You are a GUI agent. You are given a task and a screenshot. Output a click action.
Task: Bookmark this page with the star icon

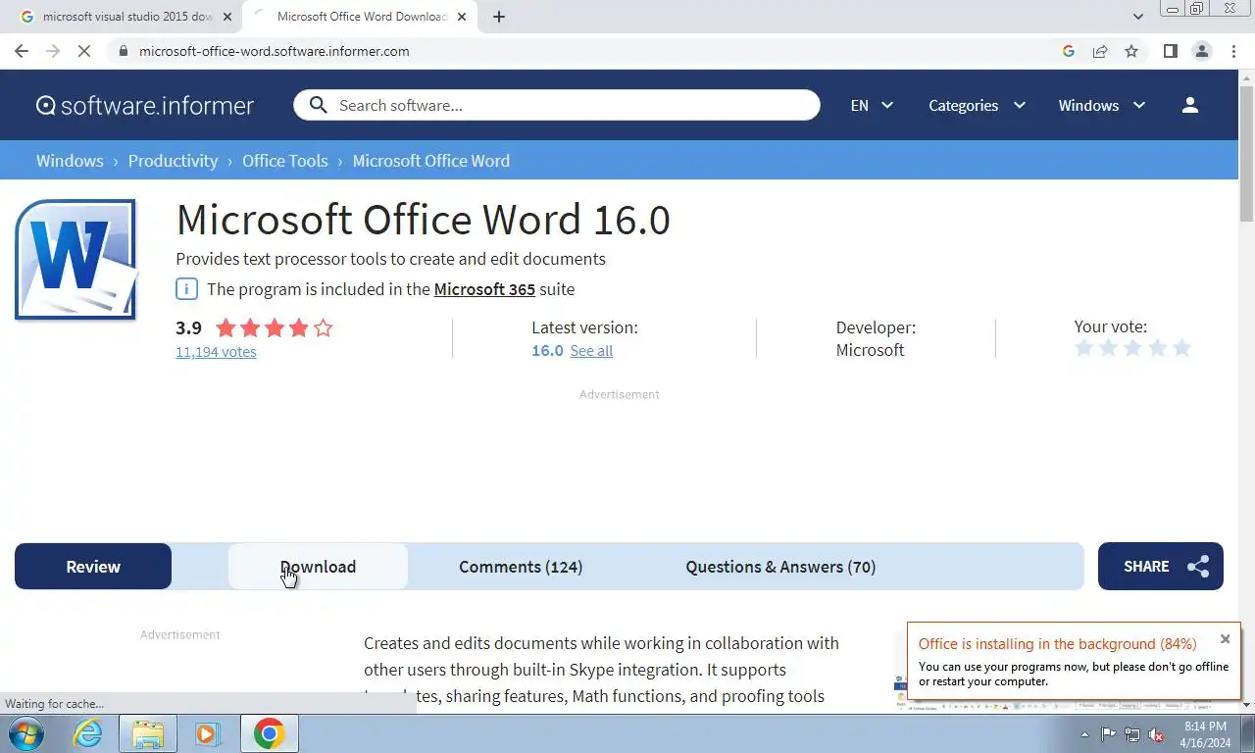1131,51
